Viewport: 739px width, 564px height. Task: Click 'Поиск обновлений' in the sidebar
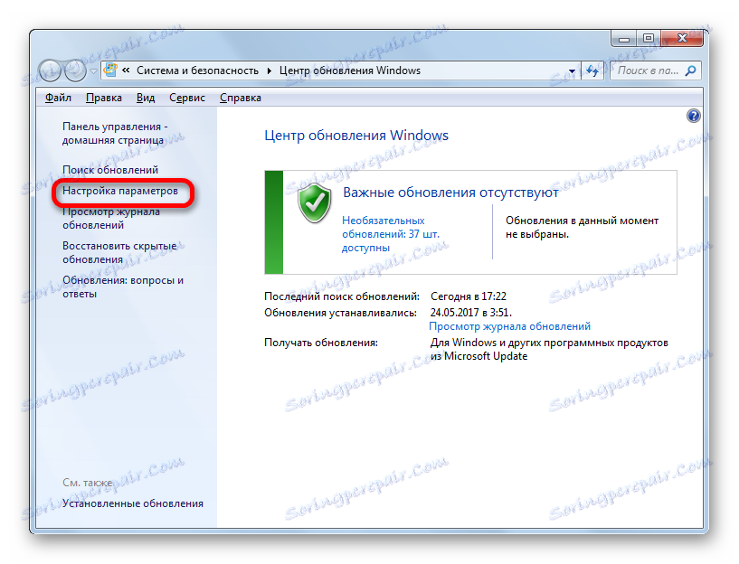tap(110, 170)
